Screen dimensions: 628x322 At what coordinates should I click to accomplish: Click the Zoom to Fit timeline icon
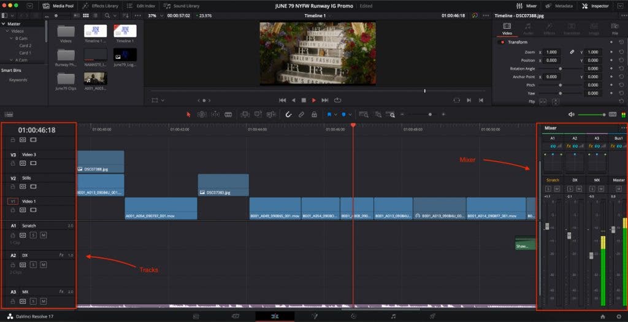click(363, 115)
